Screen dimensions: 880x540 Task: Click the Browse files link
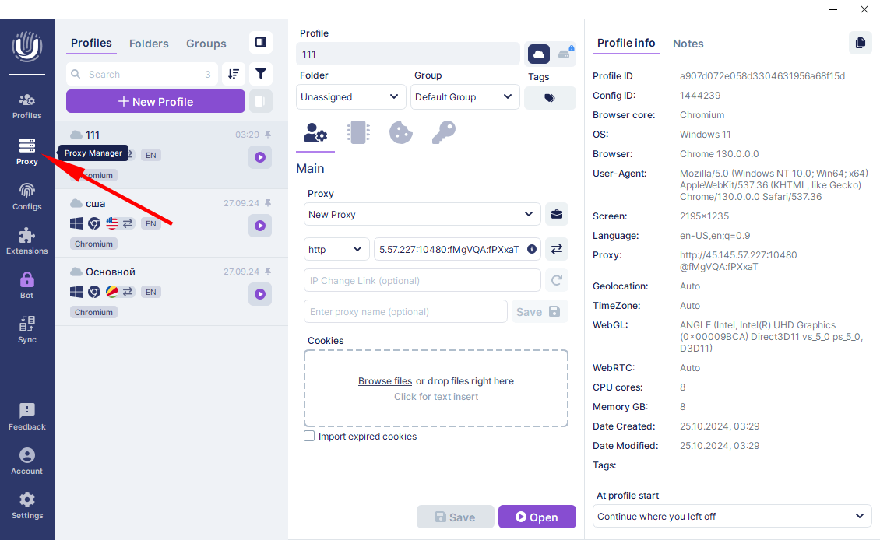(385, 381)
